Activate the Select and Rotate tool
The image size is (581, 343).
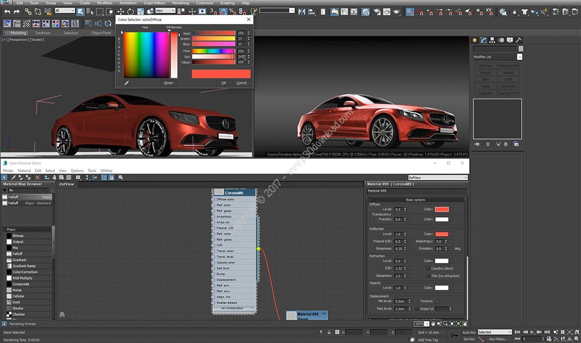pos(130,12)
